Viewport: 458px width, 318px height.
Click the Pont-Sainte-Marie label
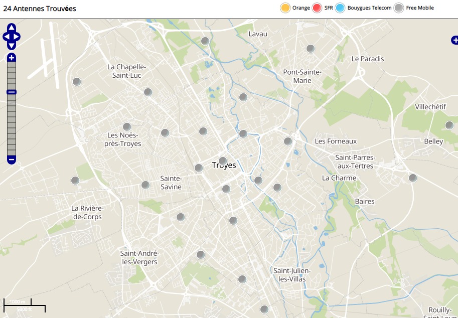[302, 76]
